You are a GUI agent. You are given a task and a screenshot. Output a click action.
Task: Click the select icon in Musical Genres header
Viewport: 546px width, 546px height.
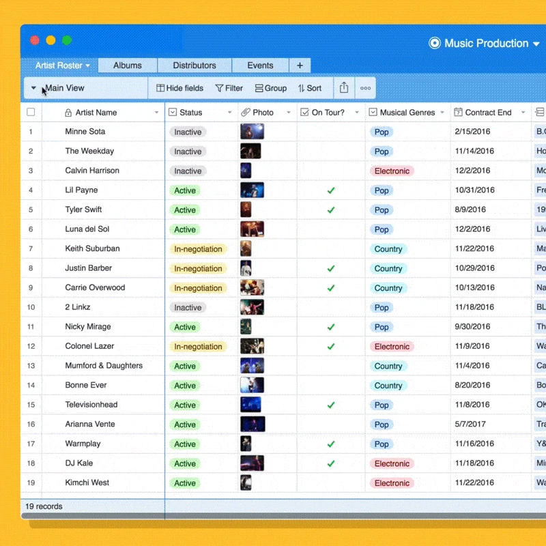coord(373,112)
